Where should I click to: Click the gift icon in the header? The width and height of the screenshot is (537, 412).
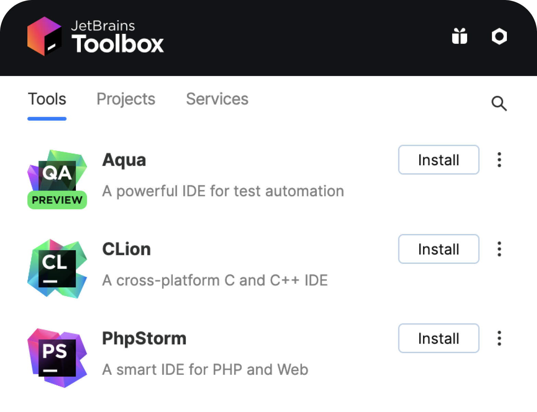point(460,36)
